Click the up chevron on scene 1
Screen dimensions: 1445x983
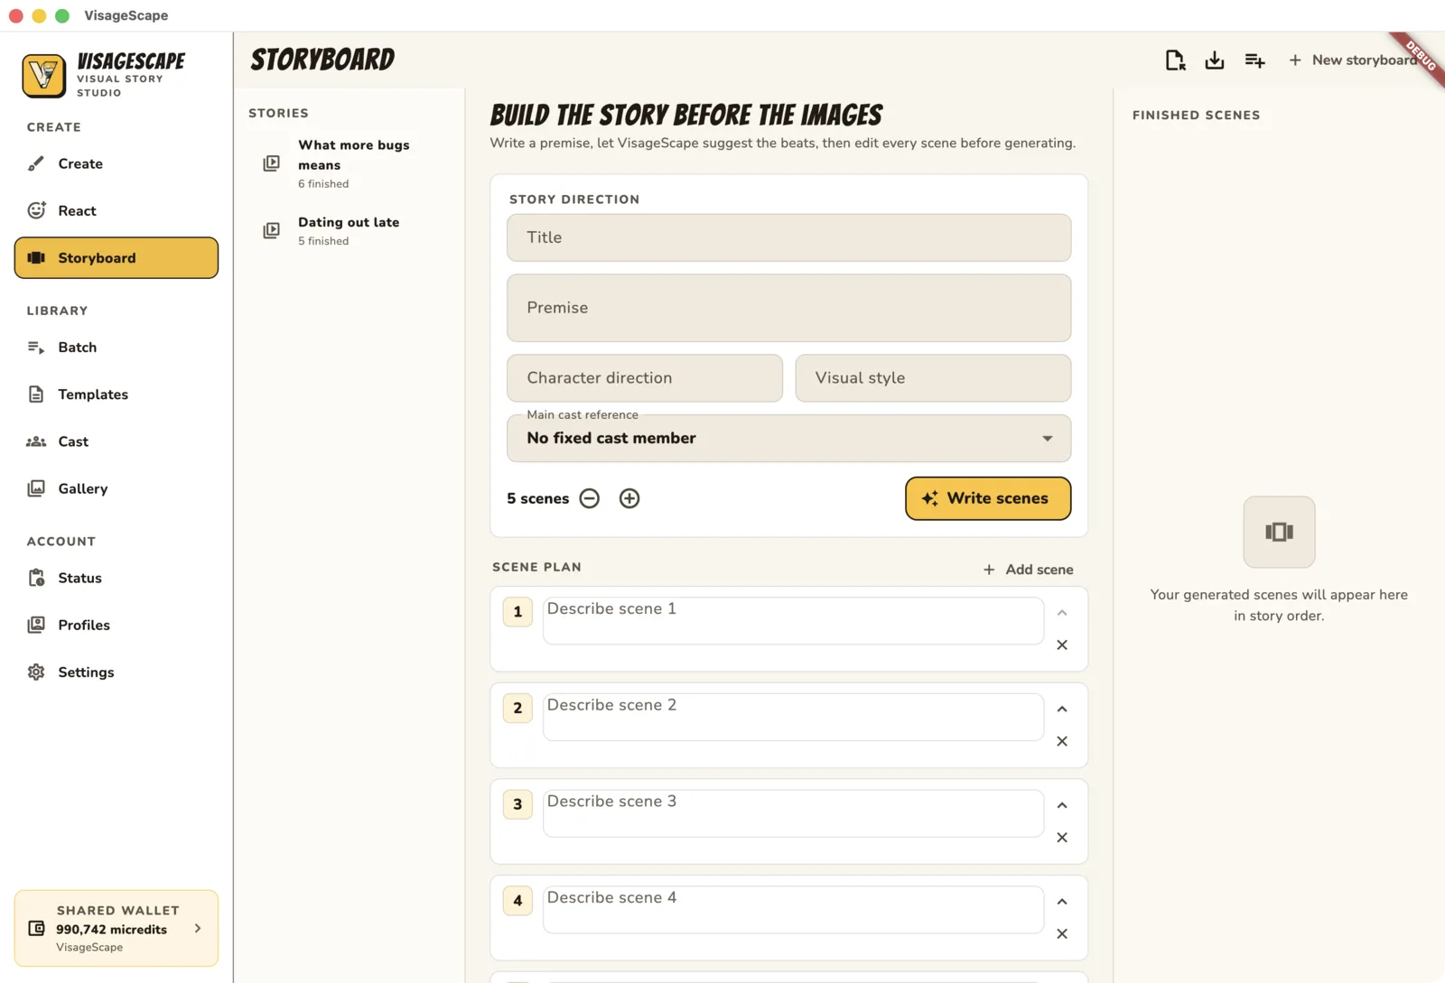[1062, 613]
